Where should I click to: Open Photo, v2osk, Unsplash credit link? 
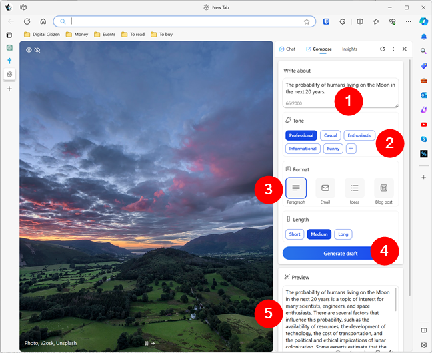click(51, 343)
